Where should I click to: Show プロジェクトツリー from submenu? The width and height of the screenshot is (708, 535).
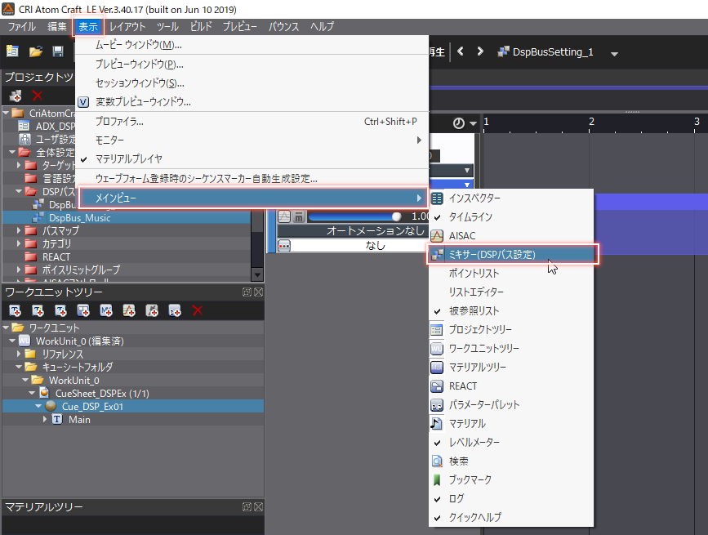(x=510, y=330)
